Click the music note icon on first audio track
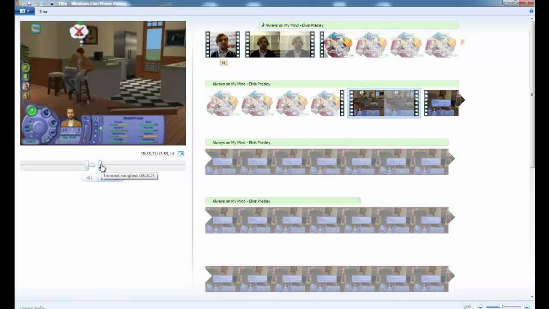Screen dimensions: 549x309 click(263, 25)
